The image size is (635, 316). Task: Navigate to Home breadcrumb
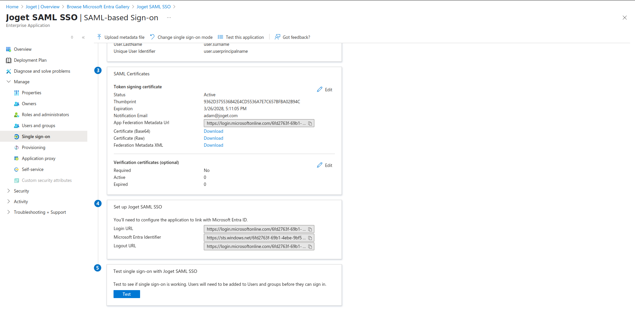(12, 7)
